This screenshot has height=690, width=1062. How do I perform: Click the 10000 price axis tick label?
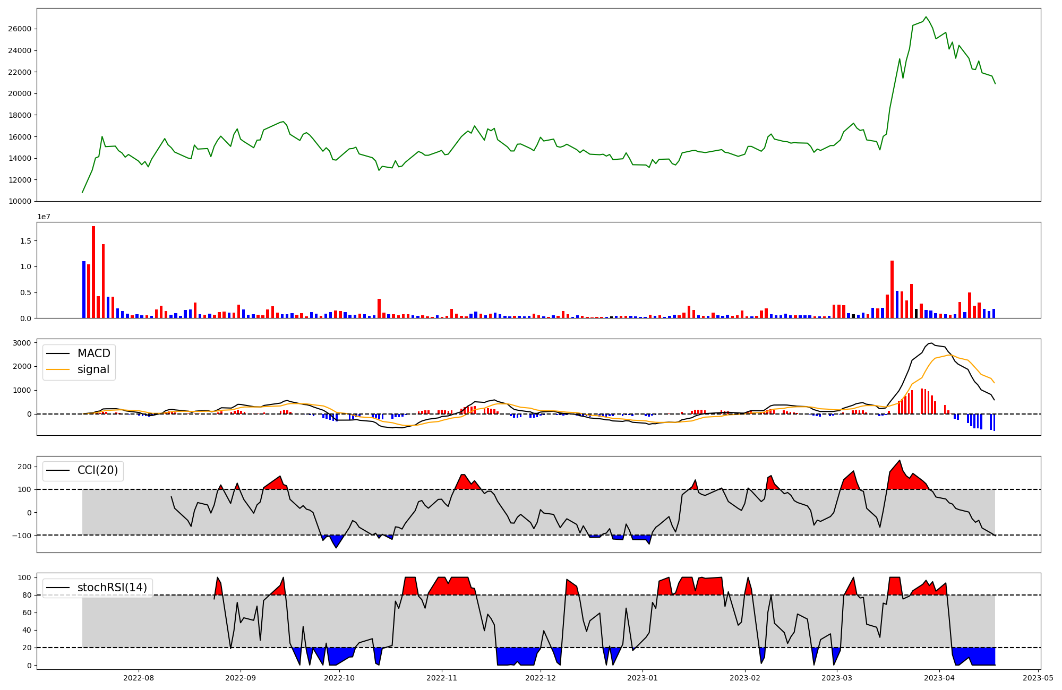click(19, 201)
